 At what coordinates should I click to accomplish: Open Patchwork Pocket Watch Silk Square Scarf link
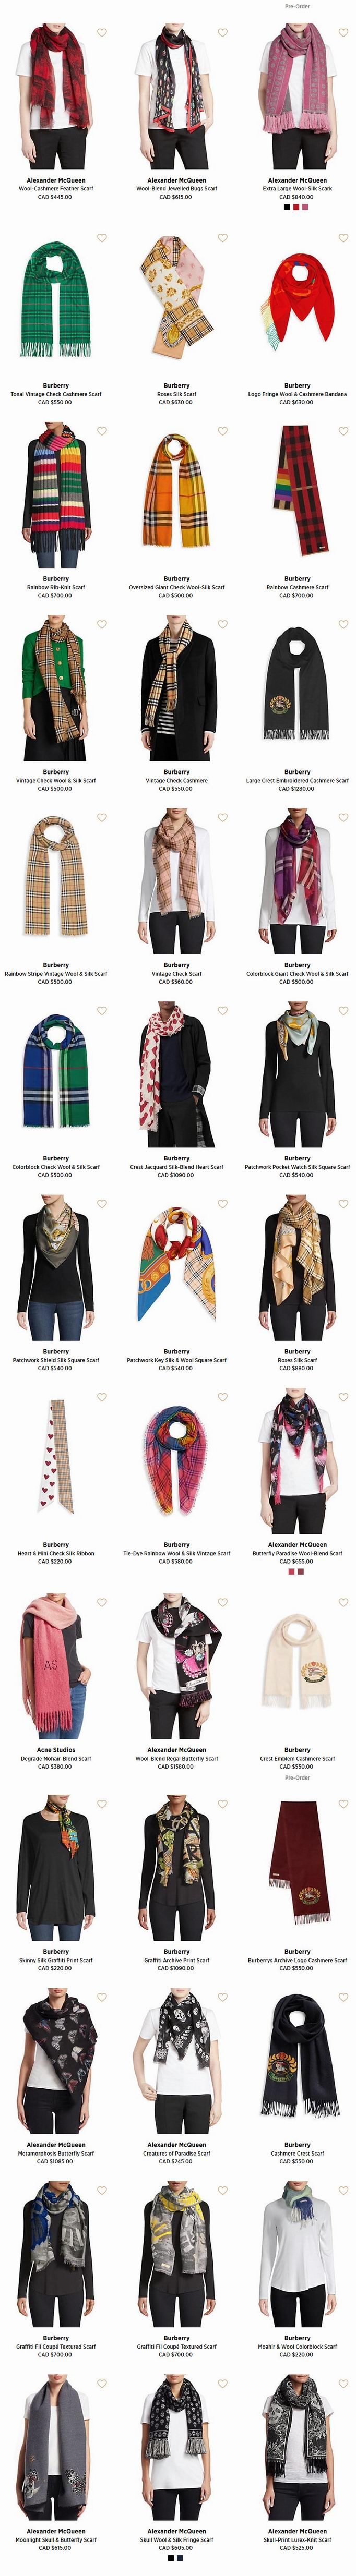(x=297, y=1167)
